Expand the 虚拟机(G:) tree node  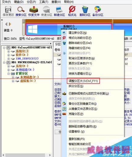tap(13, 81)
